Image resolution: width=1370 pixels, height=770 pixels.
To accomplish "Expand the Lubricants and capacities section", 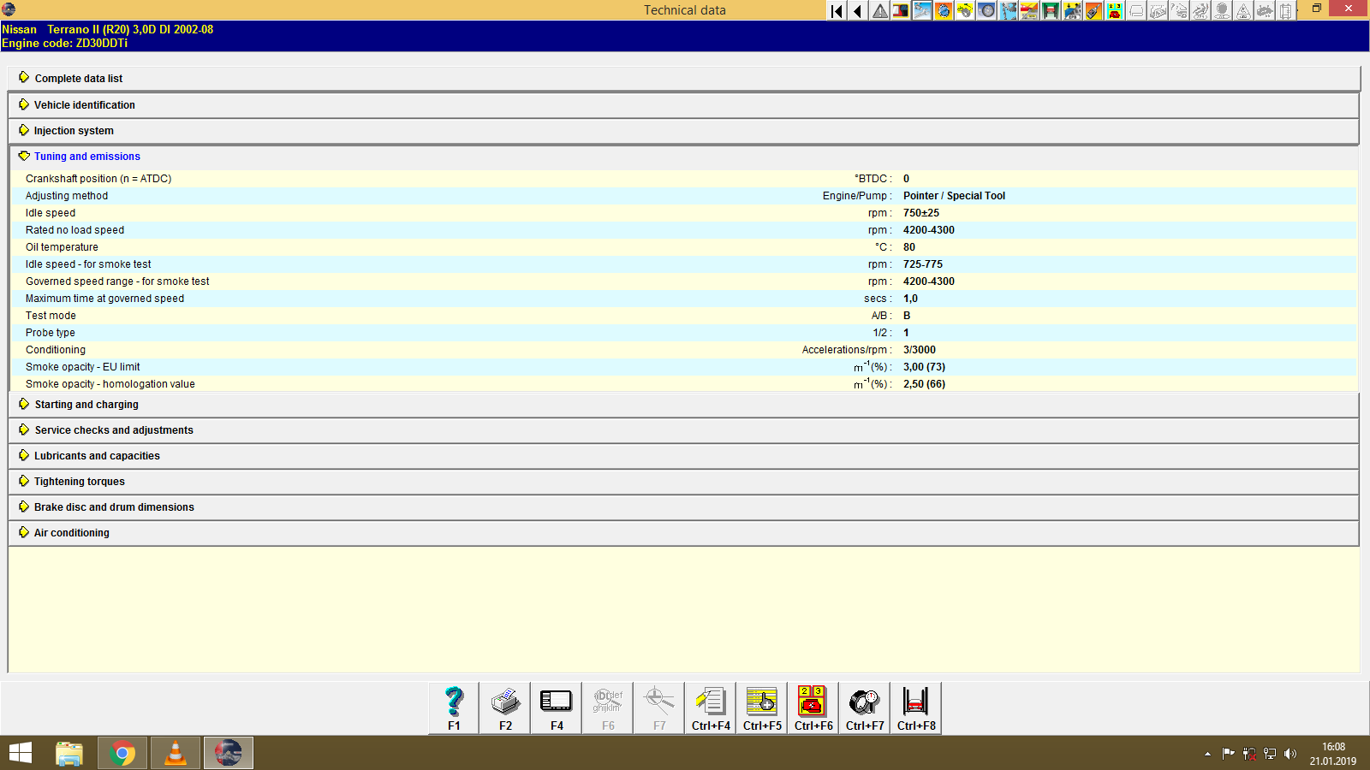I will (x=96, y=456).
